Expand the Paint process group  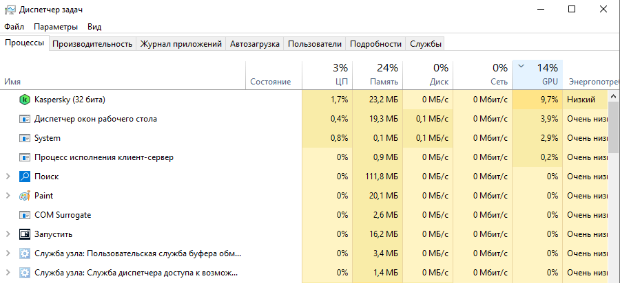pos(8,196)
